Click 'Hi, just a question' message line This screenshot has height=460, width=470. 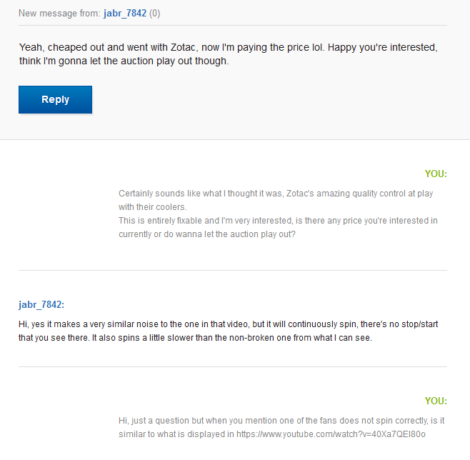click(x=281, y=421)
